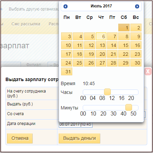The height and width of the screenshot is (153, 153).
Task: Select the 31st in the calendar
Action: [x=67, y=72]
